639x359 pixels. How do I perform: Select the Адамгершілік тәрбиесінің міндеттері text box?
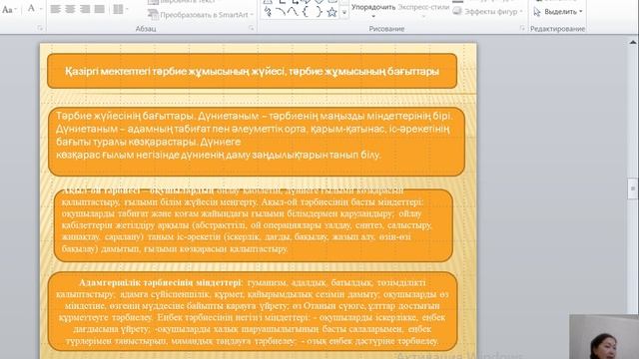[253, 311]
